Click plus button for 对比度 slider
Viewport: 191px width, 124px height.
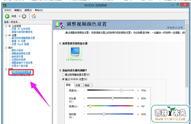[138, 98]
